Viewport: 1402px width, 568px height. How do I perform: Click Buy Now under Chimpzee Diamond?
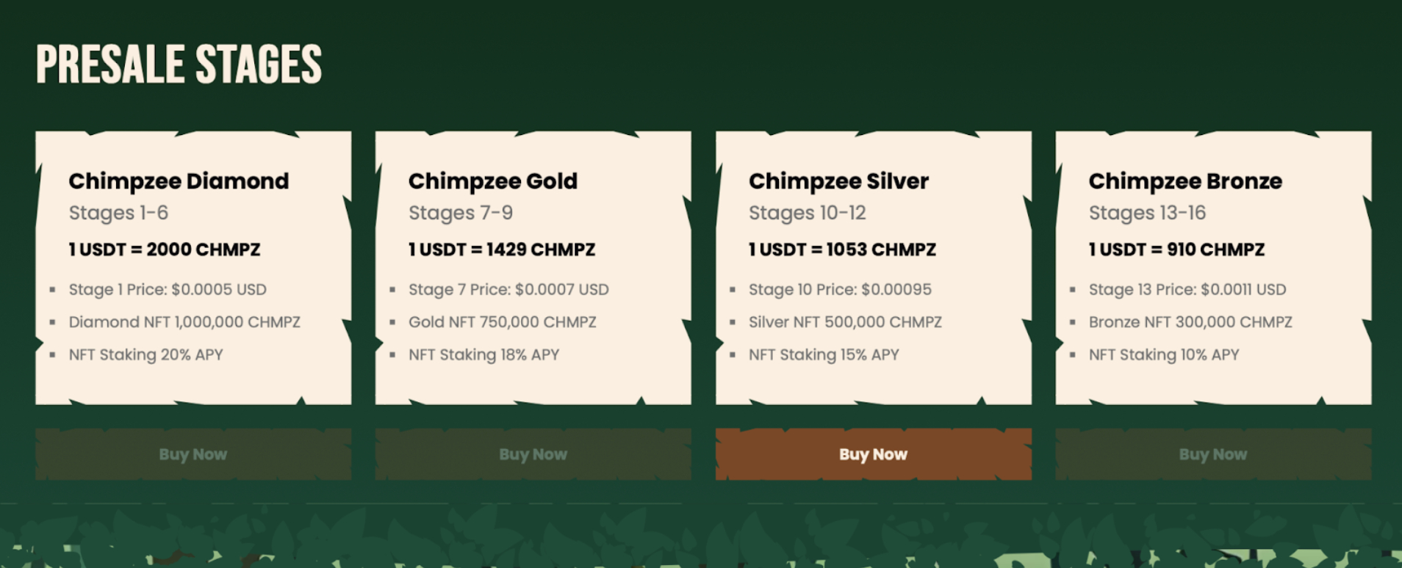[193, 454]
